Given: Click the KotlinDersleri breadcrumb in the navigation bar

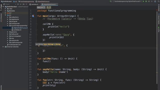Looking at the screenshot, I should [6, 1].
